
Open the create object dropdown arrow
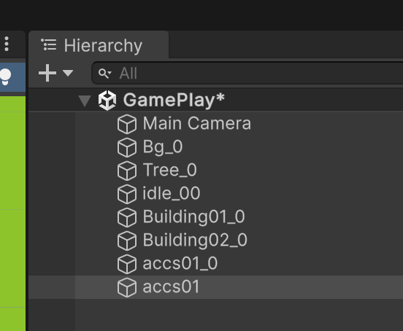coord(68,73)
